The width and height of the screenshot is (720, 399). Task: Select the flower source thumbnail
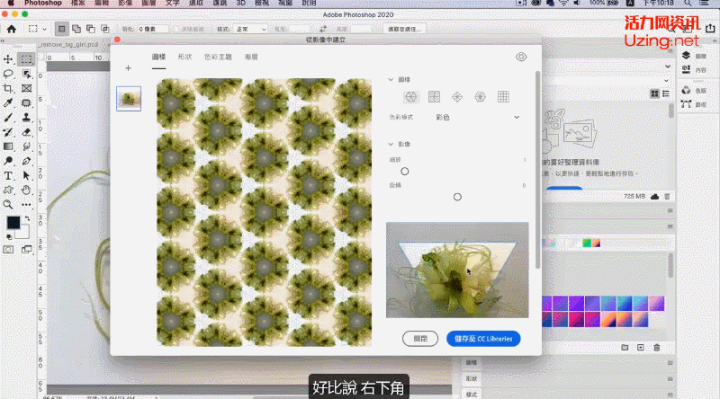(129, 99)
